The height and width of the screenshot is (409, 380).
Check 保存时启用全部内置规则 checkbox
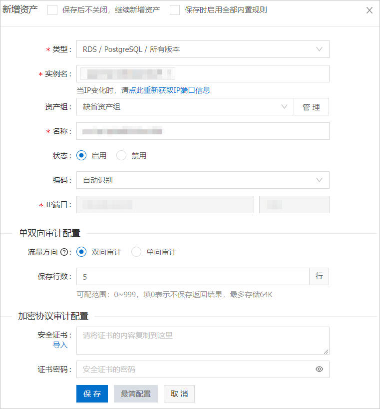[x=175, y=10]
